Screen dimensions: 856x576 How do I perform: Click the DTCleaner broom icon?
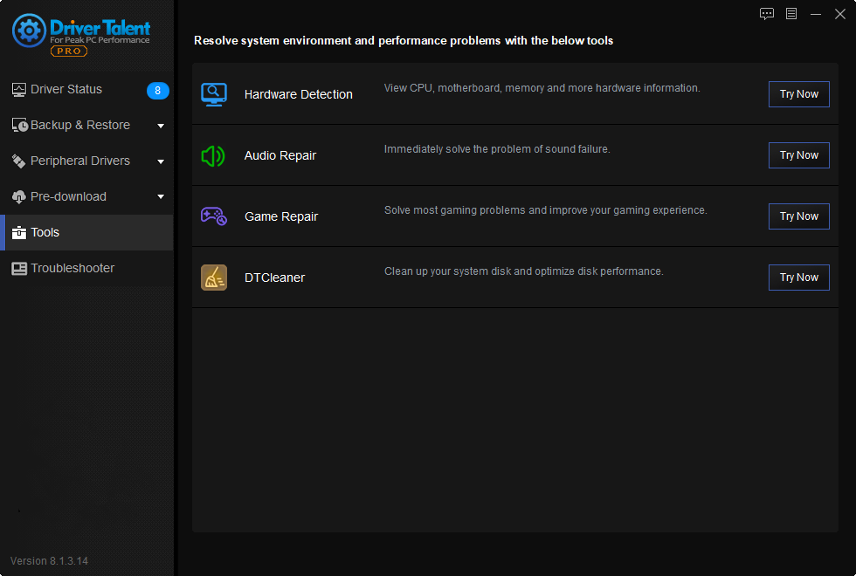214,278
